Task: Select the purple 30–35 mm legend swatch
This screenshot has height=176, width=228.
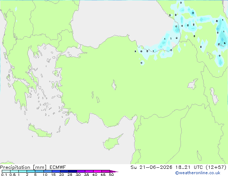Action: (x=81, y=171)
